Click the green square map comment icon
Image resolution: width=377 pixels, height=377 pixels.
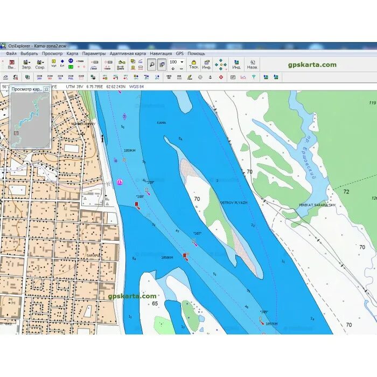(71, 67)
